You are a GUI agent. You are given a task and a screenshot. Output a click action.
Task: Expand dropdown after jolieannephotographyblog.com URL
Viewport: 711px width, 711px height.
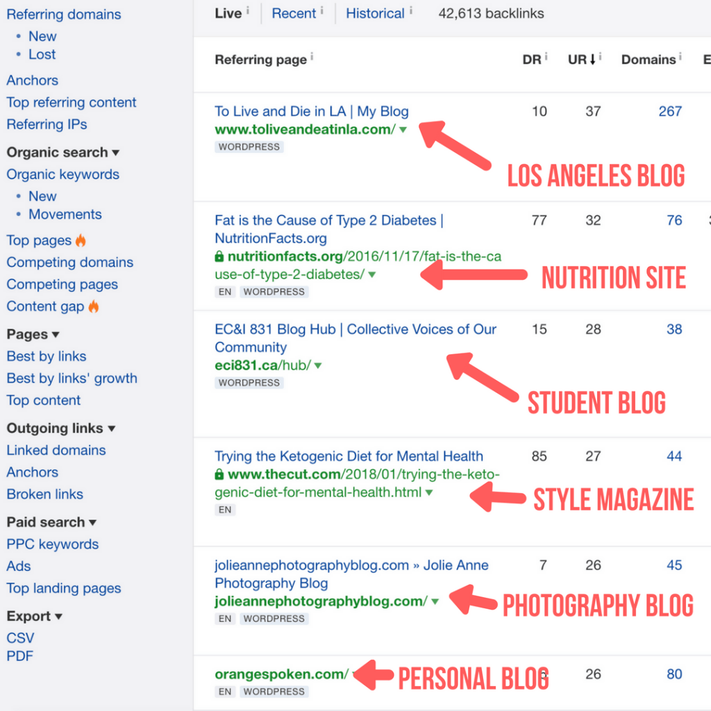(x=435, y=602)
